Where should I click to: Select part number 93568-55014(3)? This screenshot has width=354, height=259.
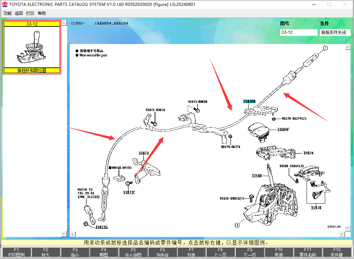point(291,166)
